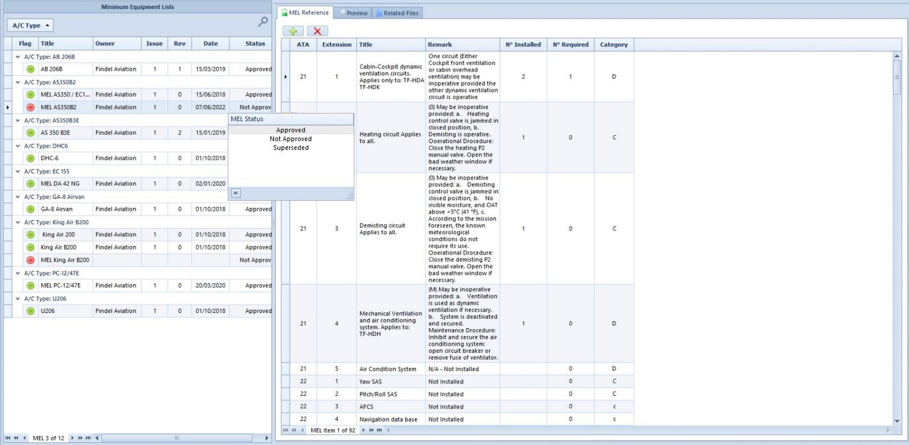Go to first MEL Item in right navigator
909x445 pixels.
pos(286,430)
